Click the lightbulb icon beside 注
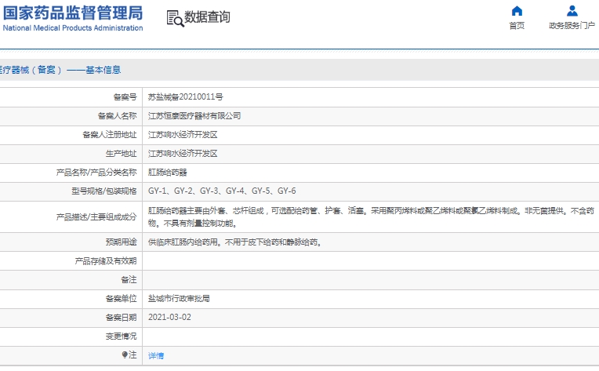The image size is (599, 371). click(125, 355)
